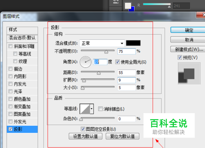Screen dimensions: 205x148
Task: Click the contour curve thumbnail
Action: click(x=85, y=109)
